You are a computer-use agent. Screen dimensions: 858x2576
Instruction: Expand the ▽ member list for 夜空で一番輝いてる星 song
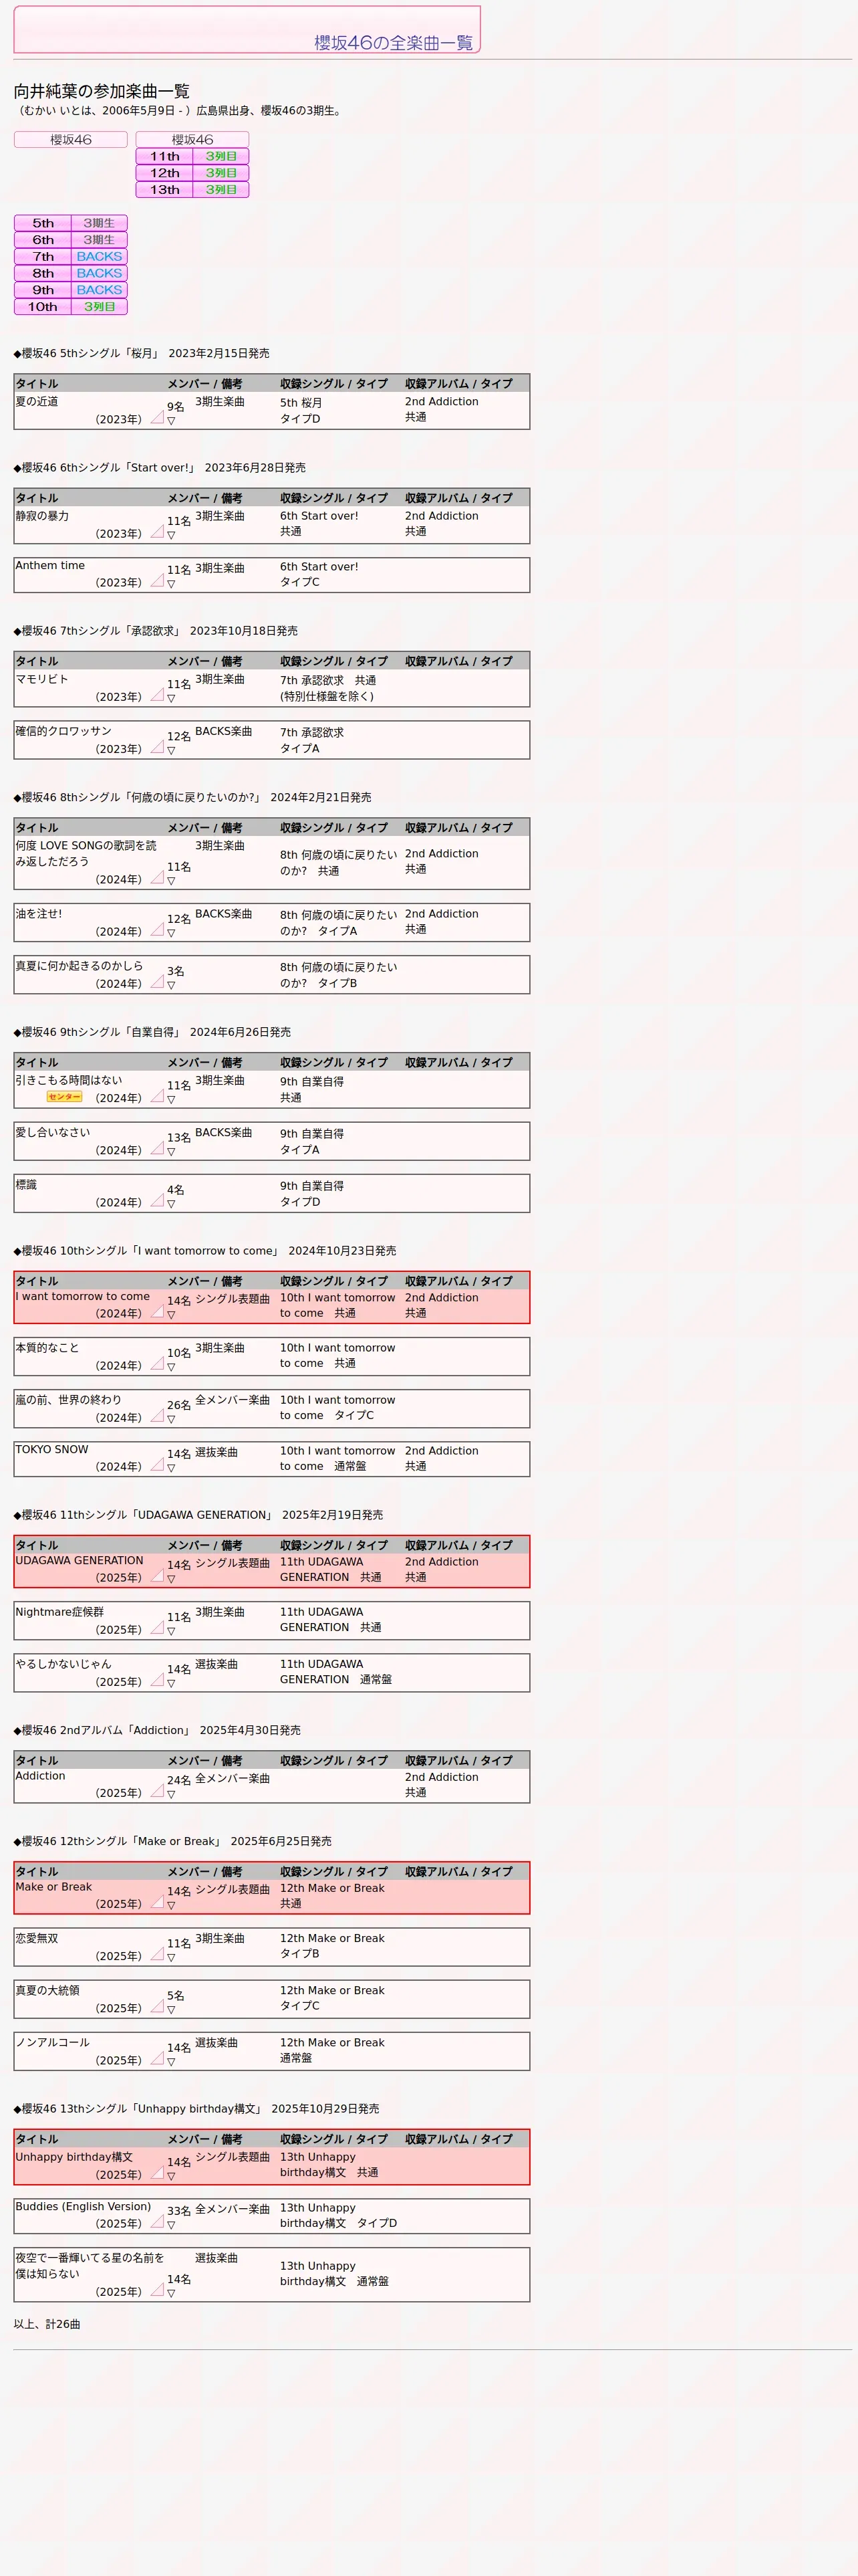[171, 2293]
